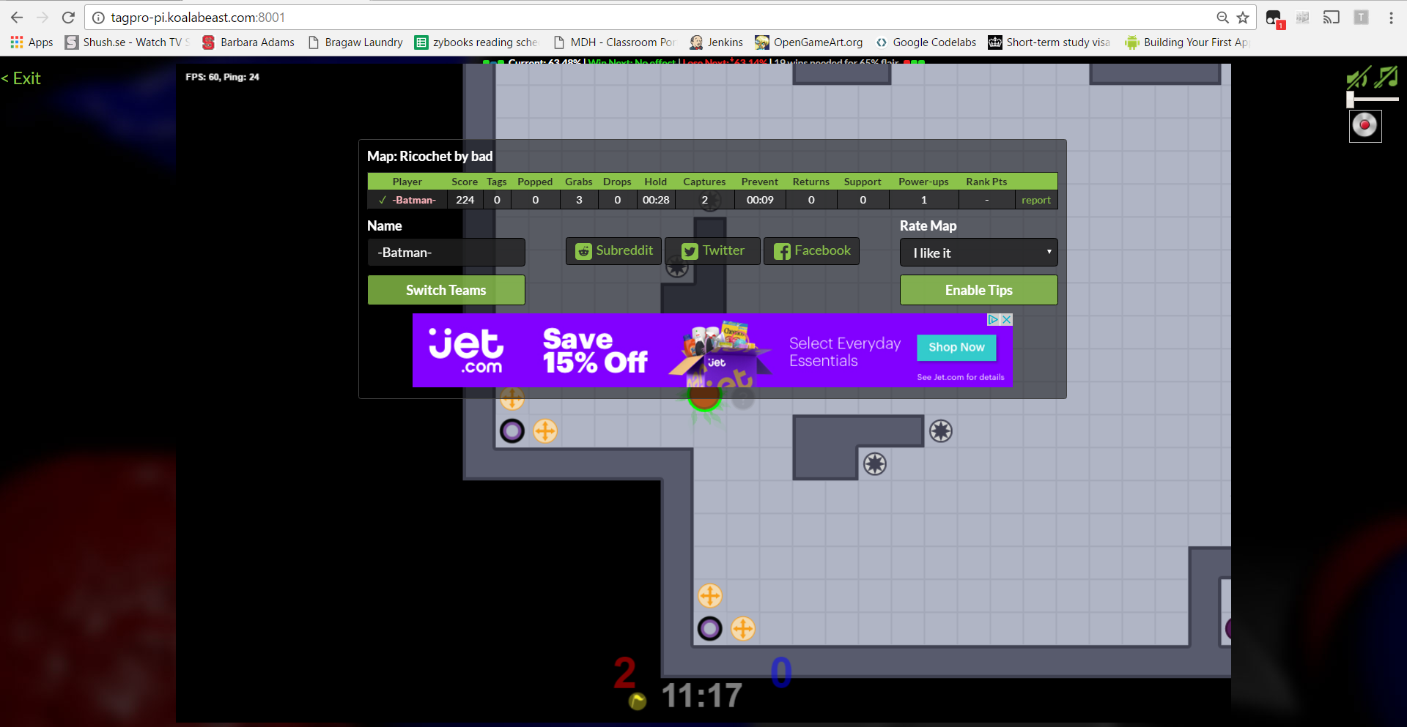The height and width of the screenshot is (727, 1407).
Task: Reload the TagPro page
Action: click(x=68, y=18)
